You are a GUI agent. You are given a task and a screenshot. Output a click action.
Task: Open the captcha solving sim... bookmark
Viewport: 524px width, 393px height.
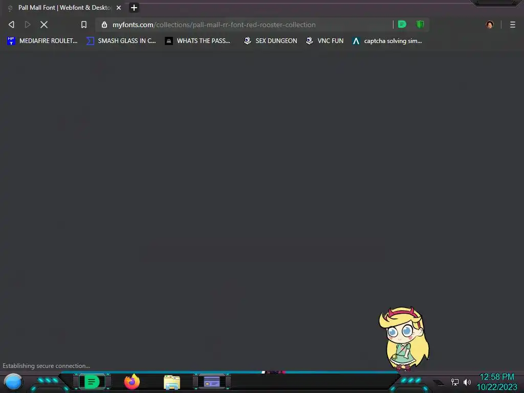tap(387, 41)
